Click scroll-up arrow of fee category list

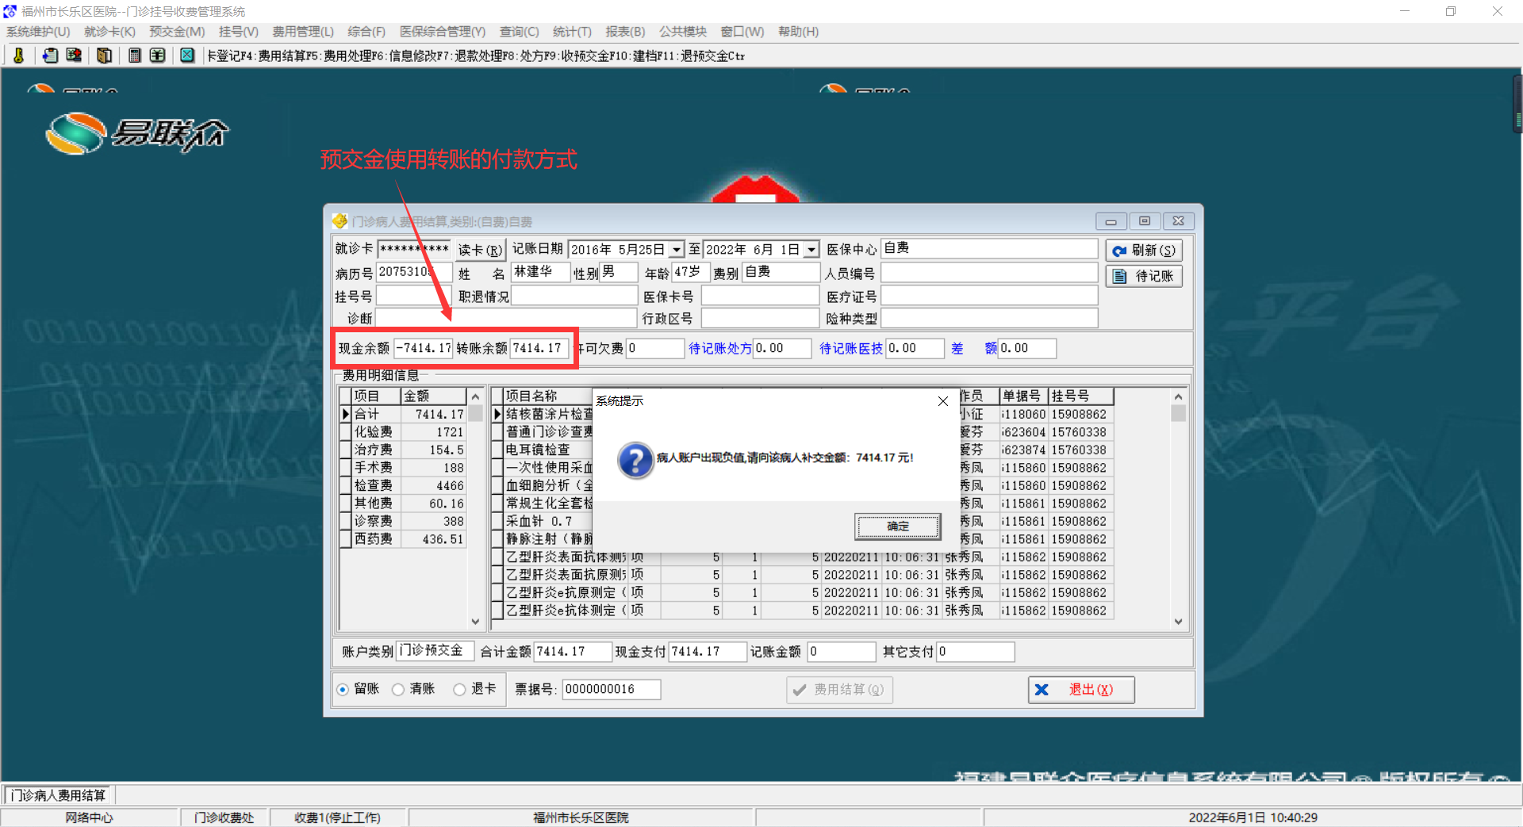[475, 396]
